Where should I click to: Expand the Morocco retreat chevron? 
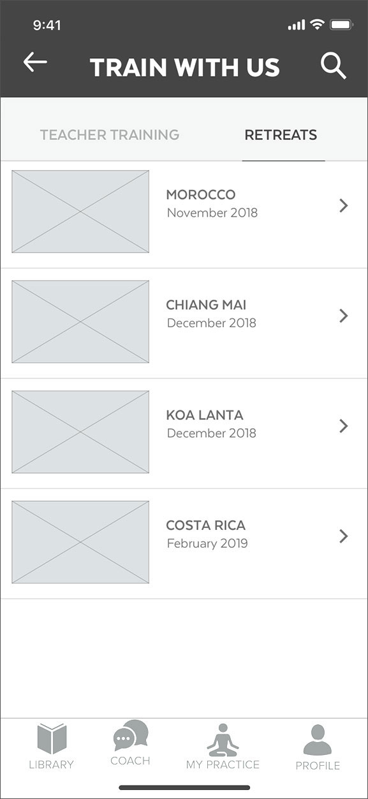[x=344, y=205]
